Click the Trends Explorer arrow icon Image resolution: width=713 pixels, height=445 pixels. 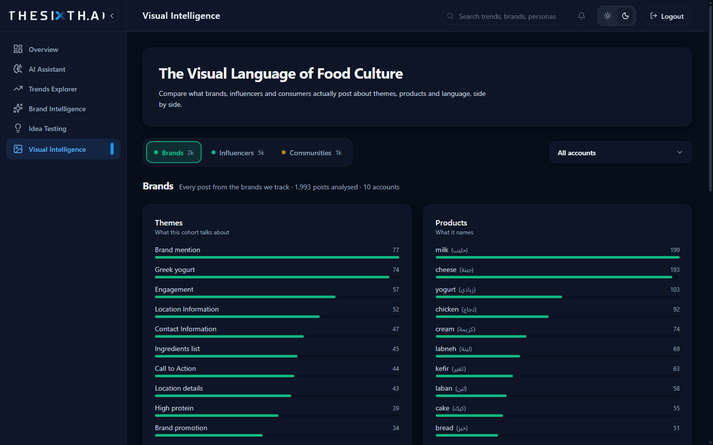point(18,89)
